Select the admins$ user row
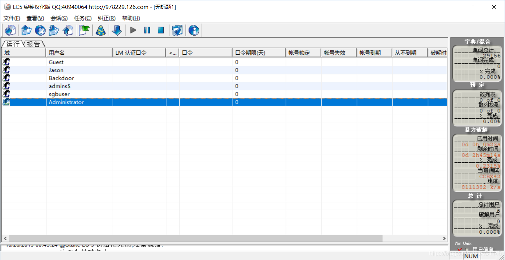 click(224, 86)
